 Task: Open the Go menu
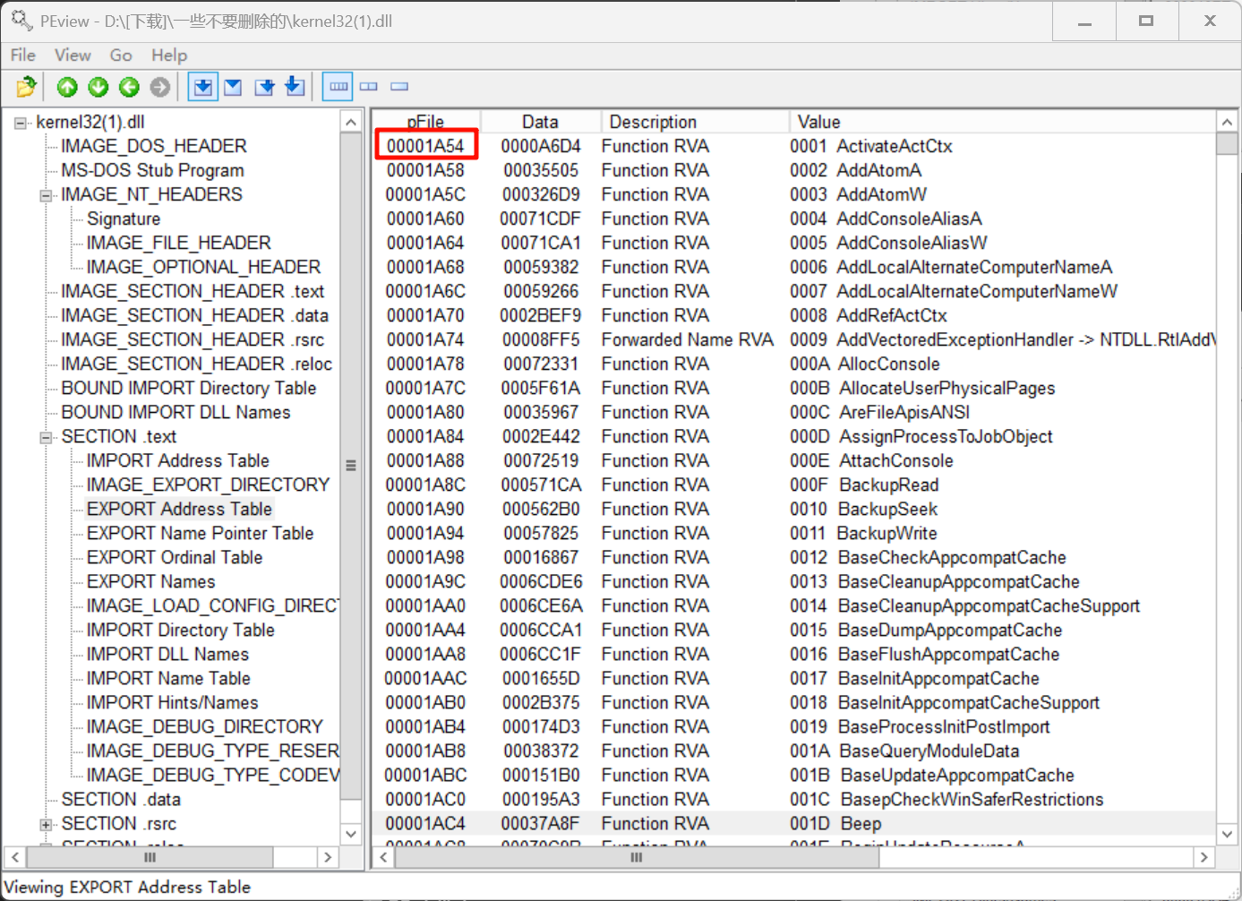pos(121,56)
